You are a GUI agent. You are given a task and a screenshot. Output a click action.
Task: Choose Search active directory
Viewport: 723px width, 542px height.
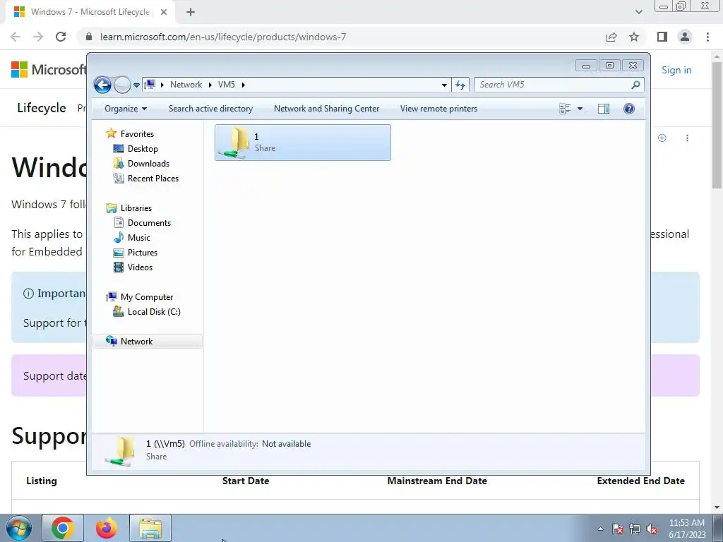tap(210, 109)
